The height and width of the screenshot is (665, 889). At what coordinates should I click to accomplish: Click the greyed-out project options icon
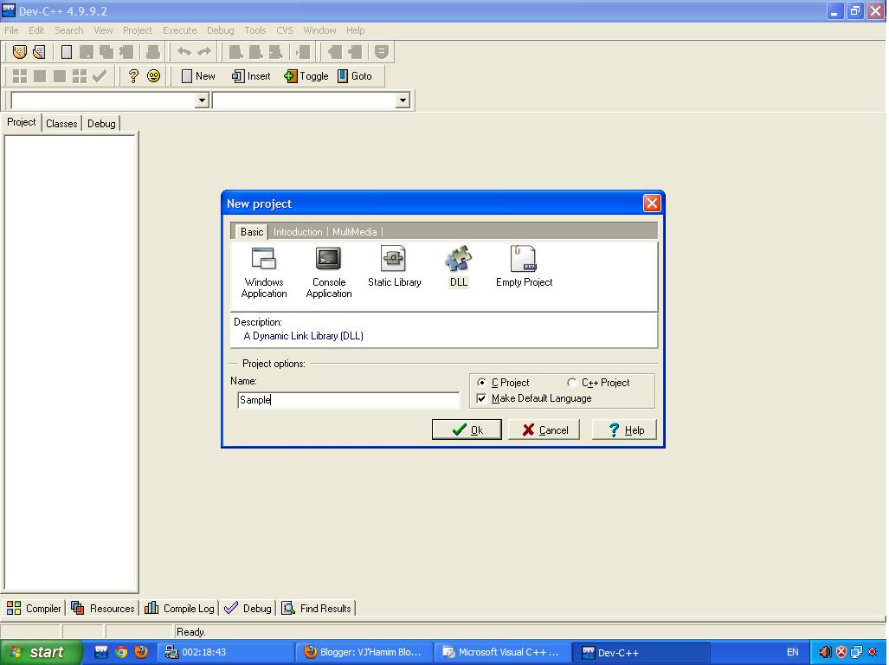click(382, 52)
